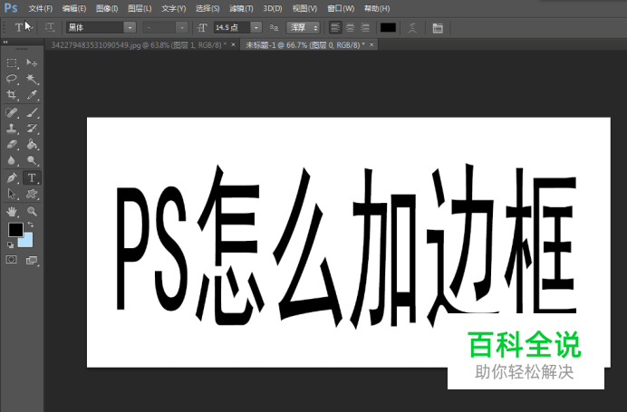
Task: Select the Move tool
Action: tap(32, 62)
